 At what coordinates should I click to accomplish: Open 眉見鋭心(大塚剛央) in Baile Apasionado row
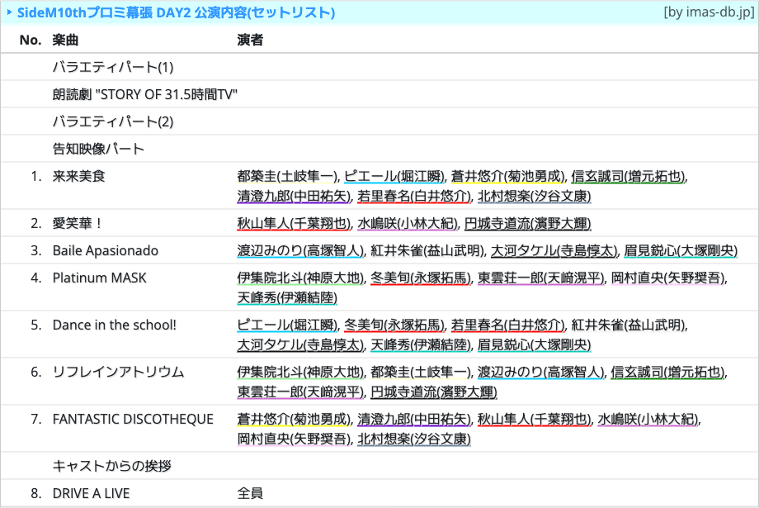tap(681, 250)
